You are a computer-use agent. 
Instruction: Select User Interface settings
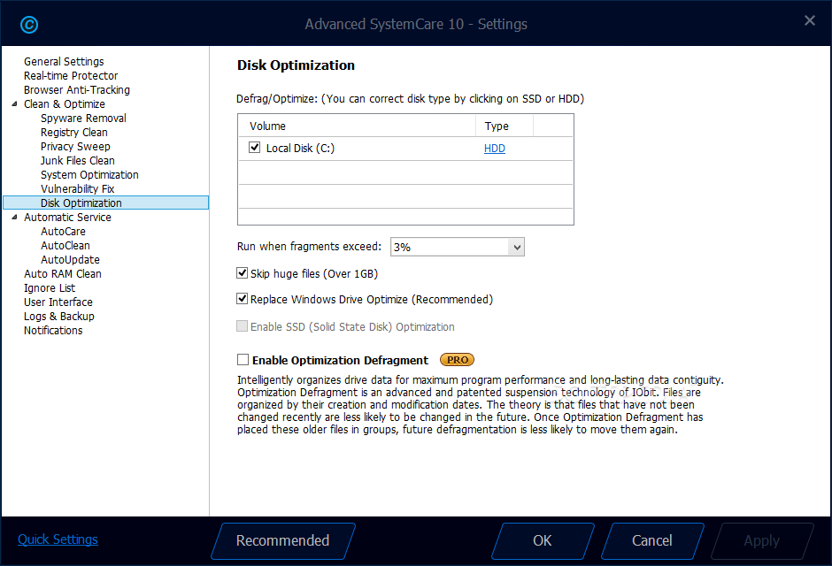[58, 302]
